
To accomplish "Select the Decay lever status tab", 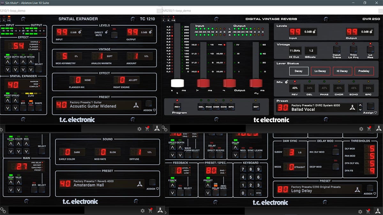I will (x=298, y=71).
